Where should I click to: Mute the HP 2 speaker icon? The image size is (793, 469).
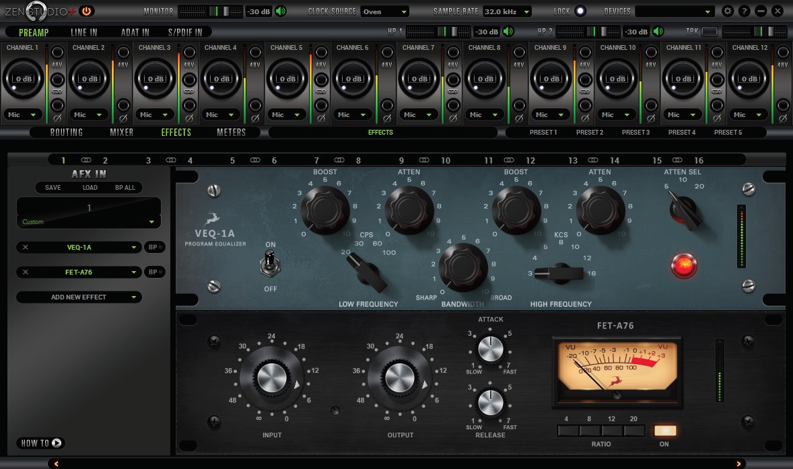[x=658, y=32]
